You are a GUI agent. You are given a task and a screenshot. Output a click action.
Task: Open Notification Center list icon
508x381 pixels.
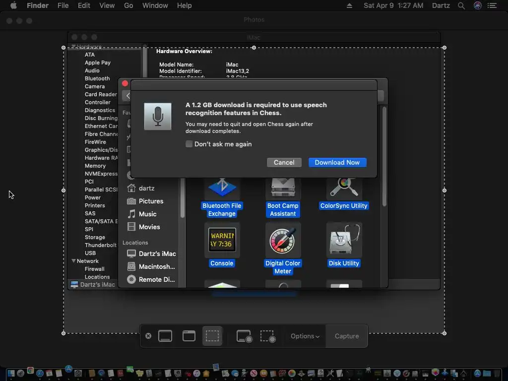pos(492,5)
